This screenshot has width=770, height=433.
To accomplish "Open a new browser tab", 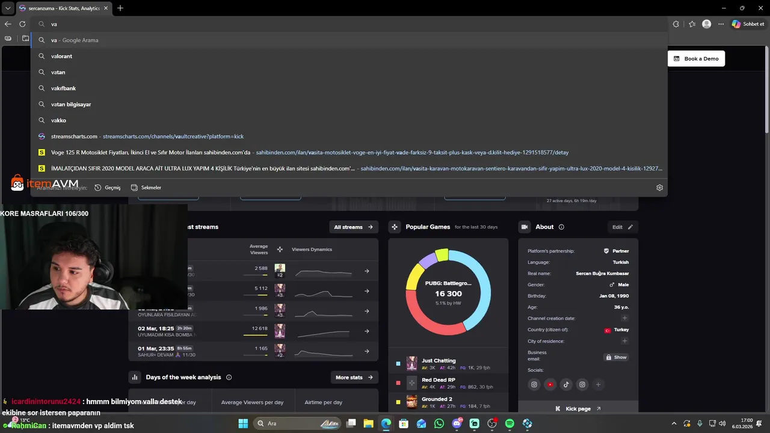I will 120,8.
